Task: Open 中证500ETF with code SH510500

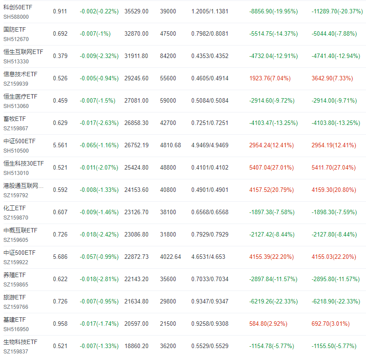Action: 19,141
